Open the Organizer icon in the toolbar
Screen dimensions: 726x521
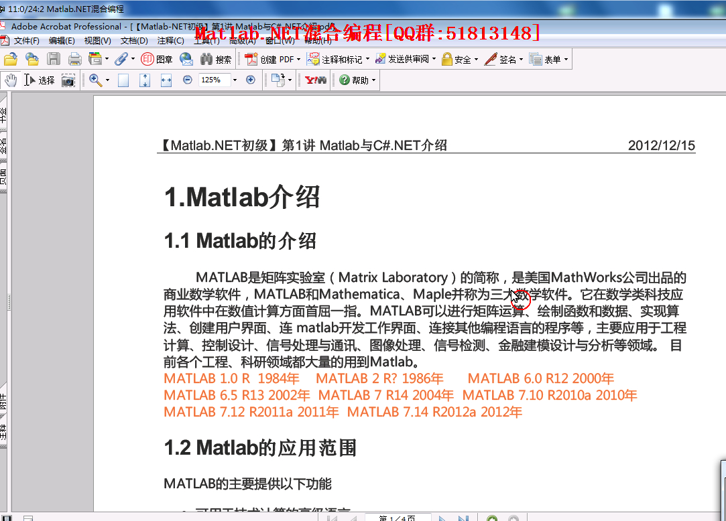(x=95, y=59)
